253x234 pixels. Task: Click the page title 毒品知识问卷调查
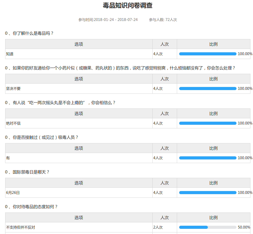(128, 6)
